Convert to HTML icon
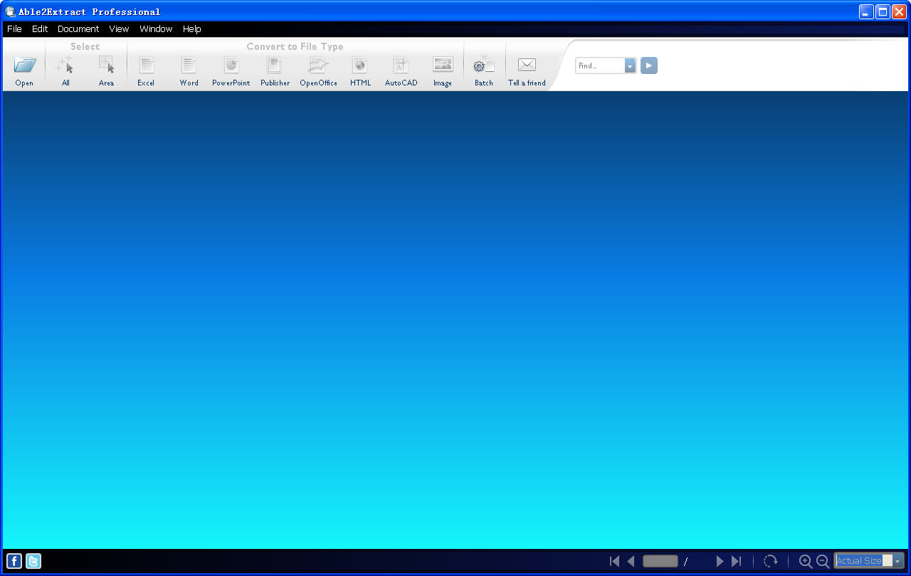Image resolution: width=911 pixels, height=576 pixels. click(x=360, y=65)
